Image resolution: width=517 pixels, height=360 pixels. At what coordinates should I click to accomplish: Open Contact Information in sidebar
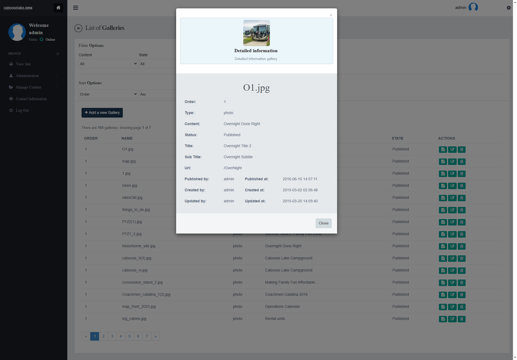click(31, 99)
